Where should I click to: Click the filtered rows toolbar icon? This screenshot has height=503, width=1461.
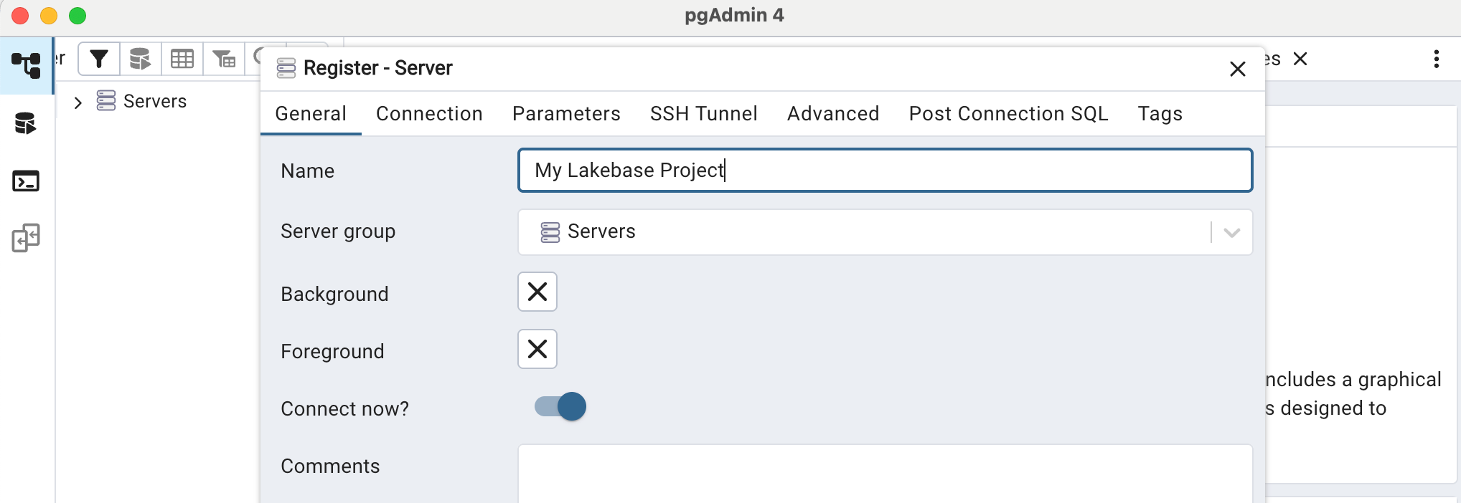tap(224, 59)
